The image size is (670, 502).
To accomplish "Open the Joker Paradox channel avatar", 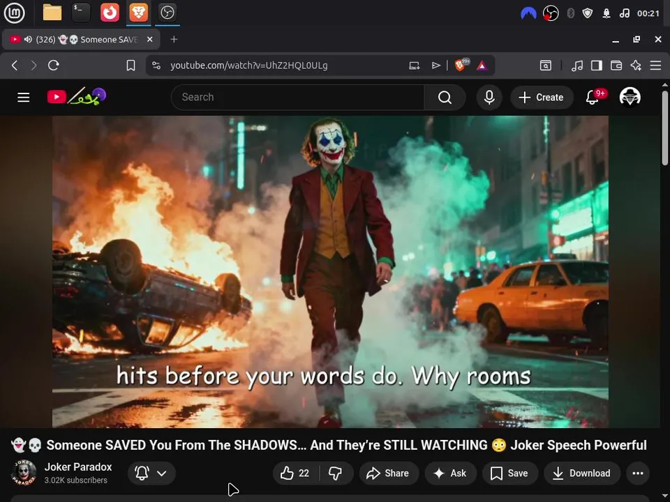I will 24,473.
